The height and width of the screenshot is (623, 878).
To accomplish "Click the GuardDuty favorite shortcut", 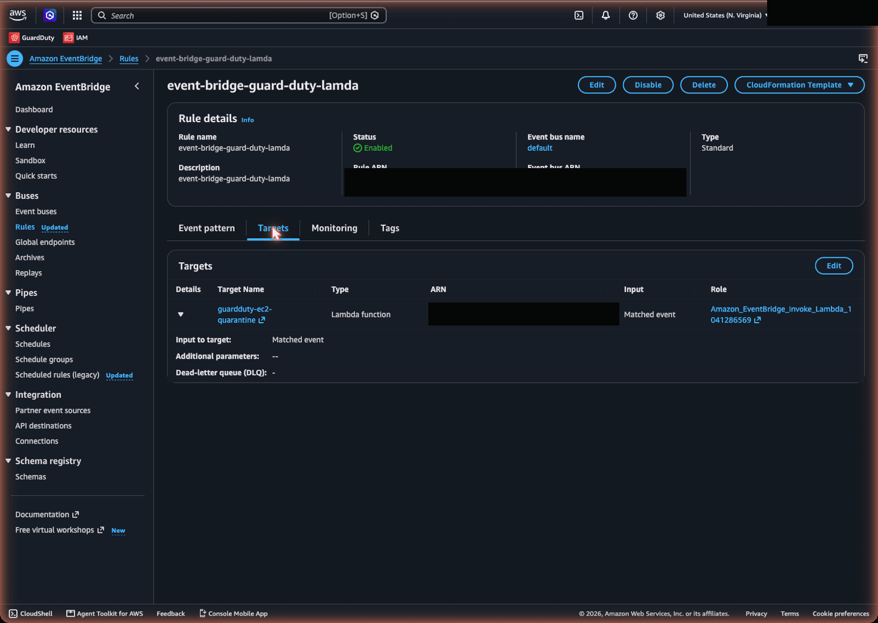I will (x=32, y=38).
